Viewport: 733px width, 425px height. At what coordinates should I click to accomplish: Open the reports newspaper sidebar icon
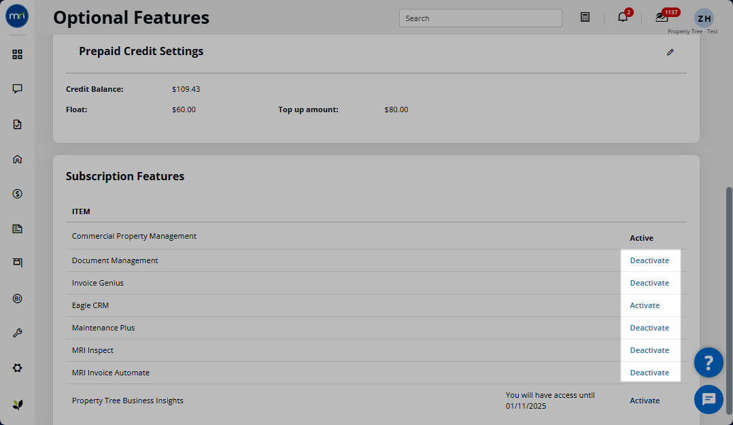point(17,228)
